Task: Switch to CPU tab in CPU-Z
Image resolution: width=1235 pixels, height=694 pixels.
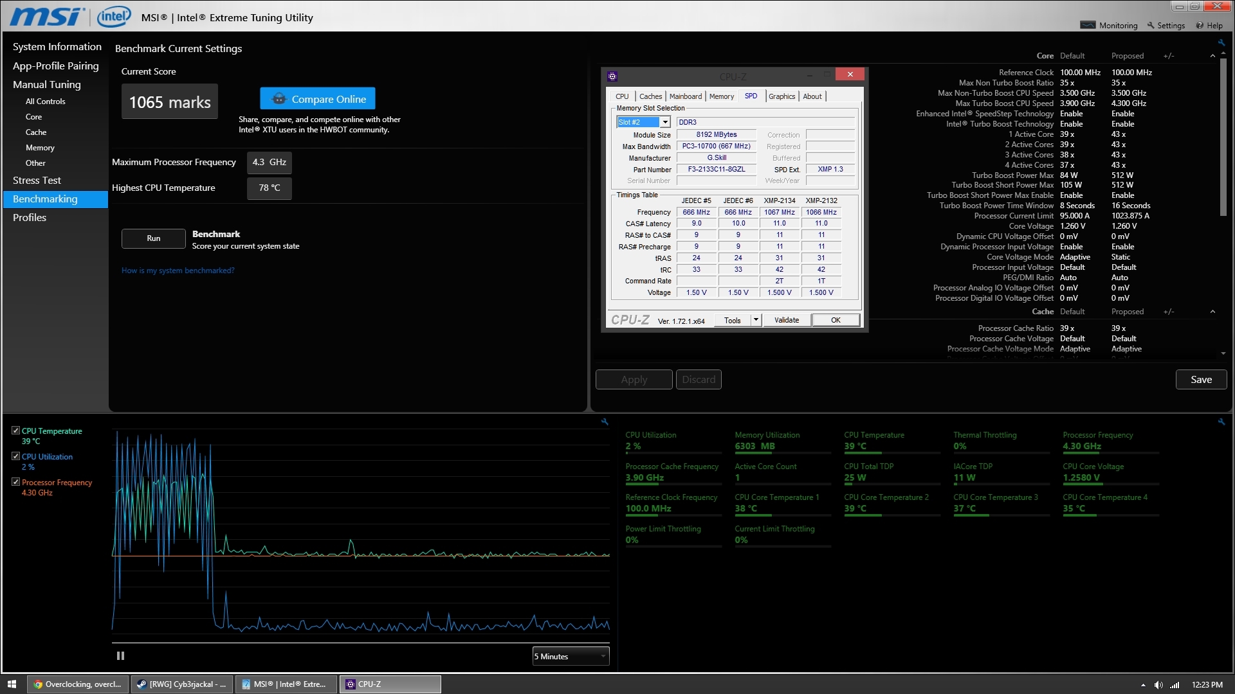Action: tap(622, 96)
